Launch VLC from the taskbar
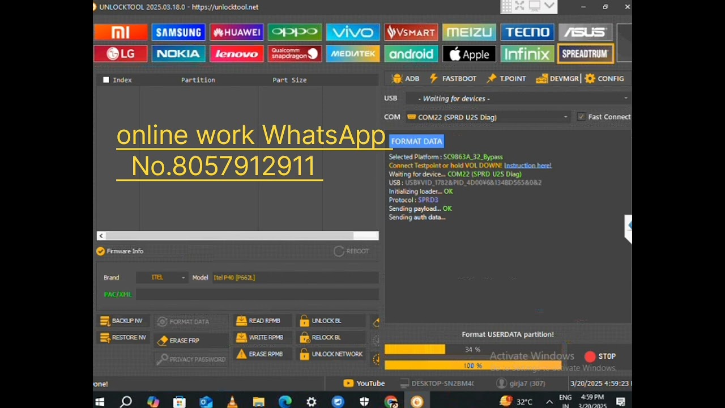Viewport: 725px width, 408px height. point(232,402)
